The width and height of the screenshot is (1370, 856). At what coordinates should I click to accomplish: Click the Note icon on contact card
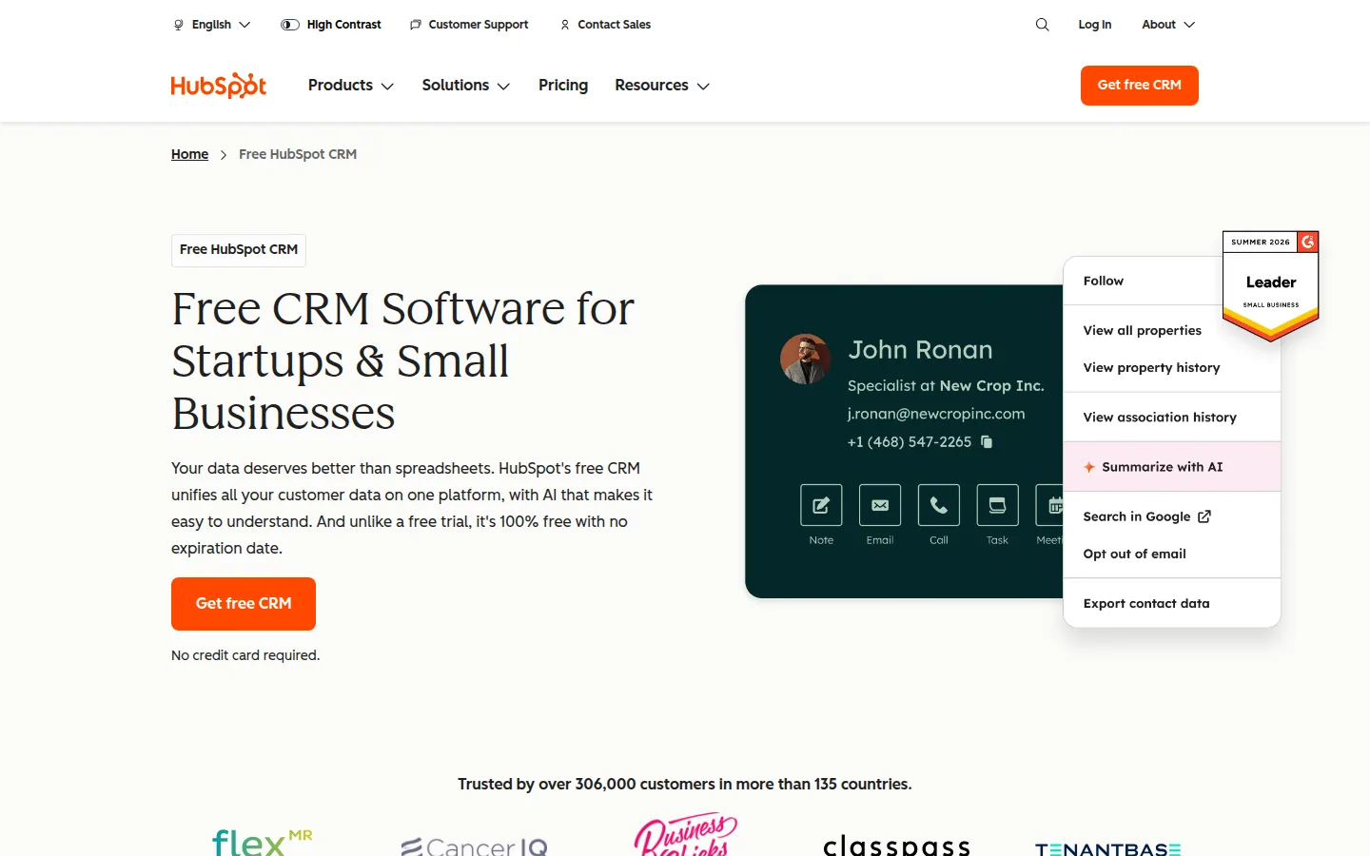point(821,505)
